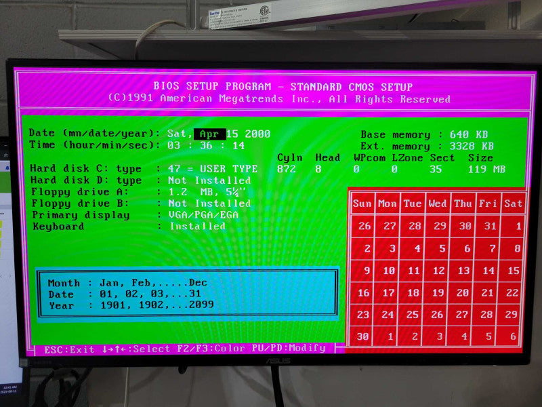Click the Head value 8 in disk row
This screenshot has height=407, width=542.
(x=318, y=169)
